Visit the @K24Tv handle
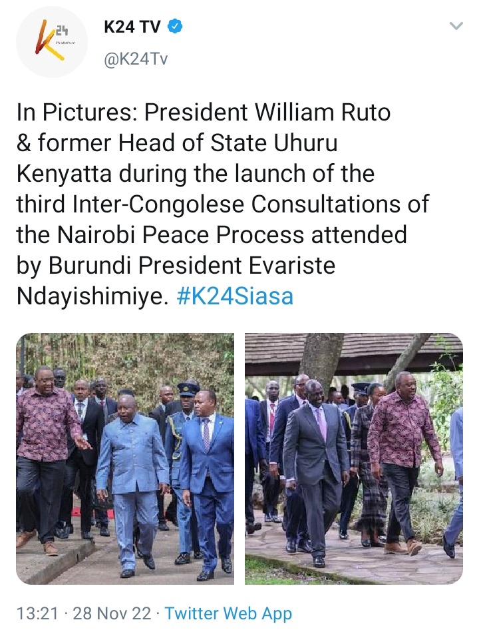This screenshot has height=638, width=479. [x=136, y=59]
